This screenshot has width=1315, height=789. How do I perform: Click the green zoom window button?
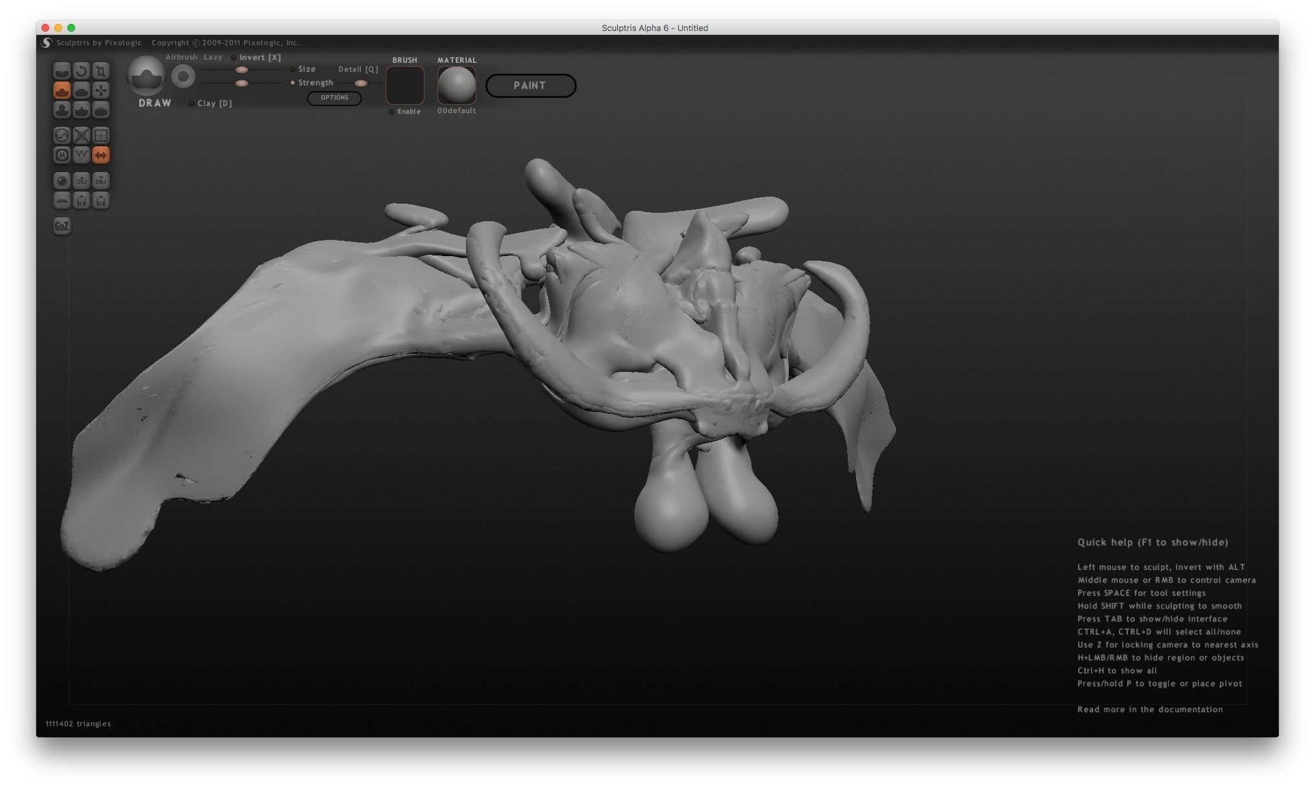[x=71, y=28]
